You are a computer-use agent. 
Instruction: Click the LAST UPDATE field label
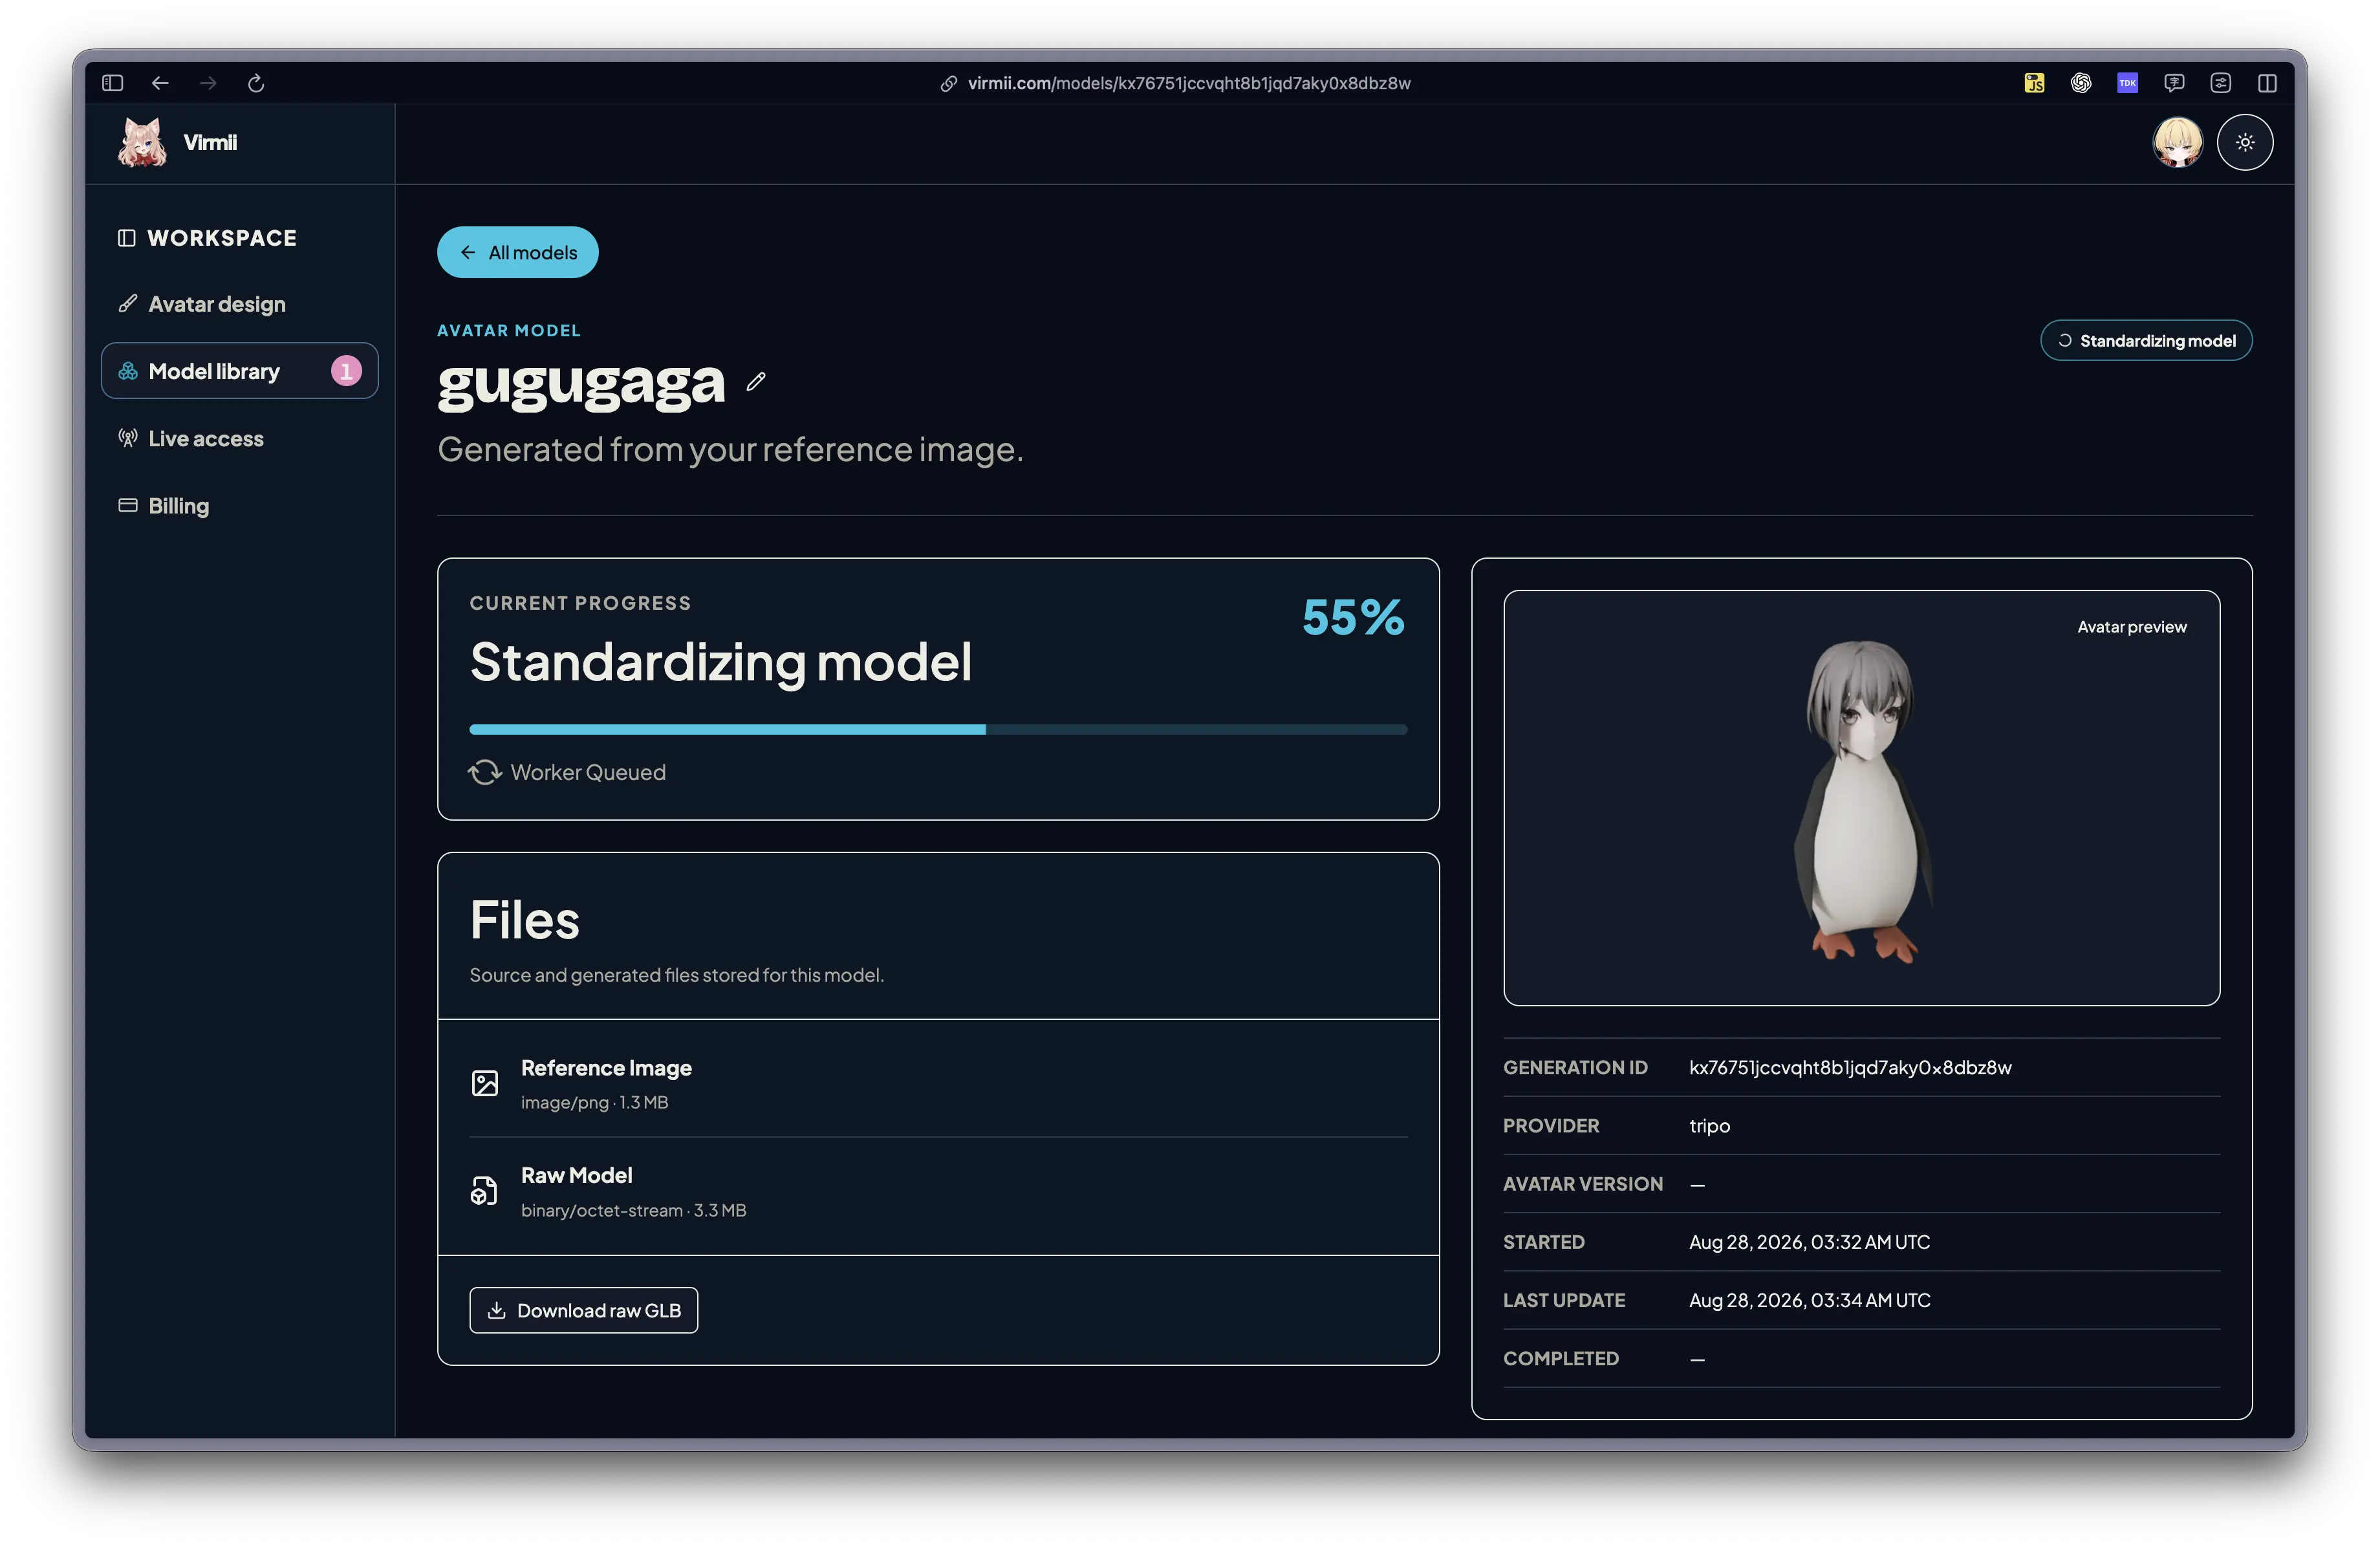pyautogui.click(x=1564, y=1300)
